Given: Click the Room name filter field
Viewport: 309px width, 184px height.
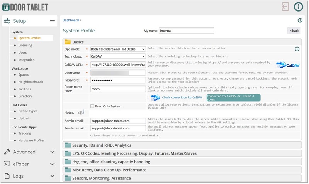Looking at the screenshot, I should (x=118, y=89).
